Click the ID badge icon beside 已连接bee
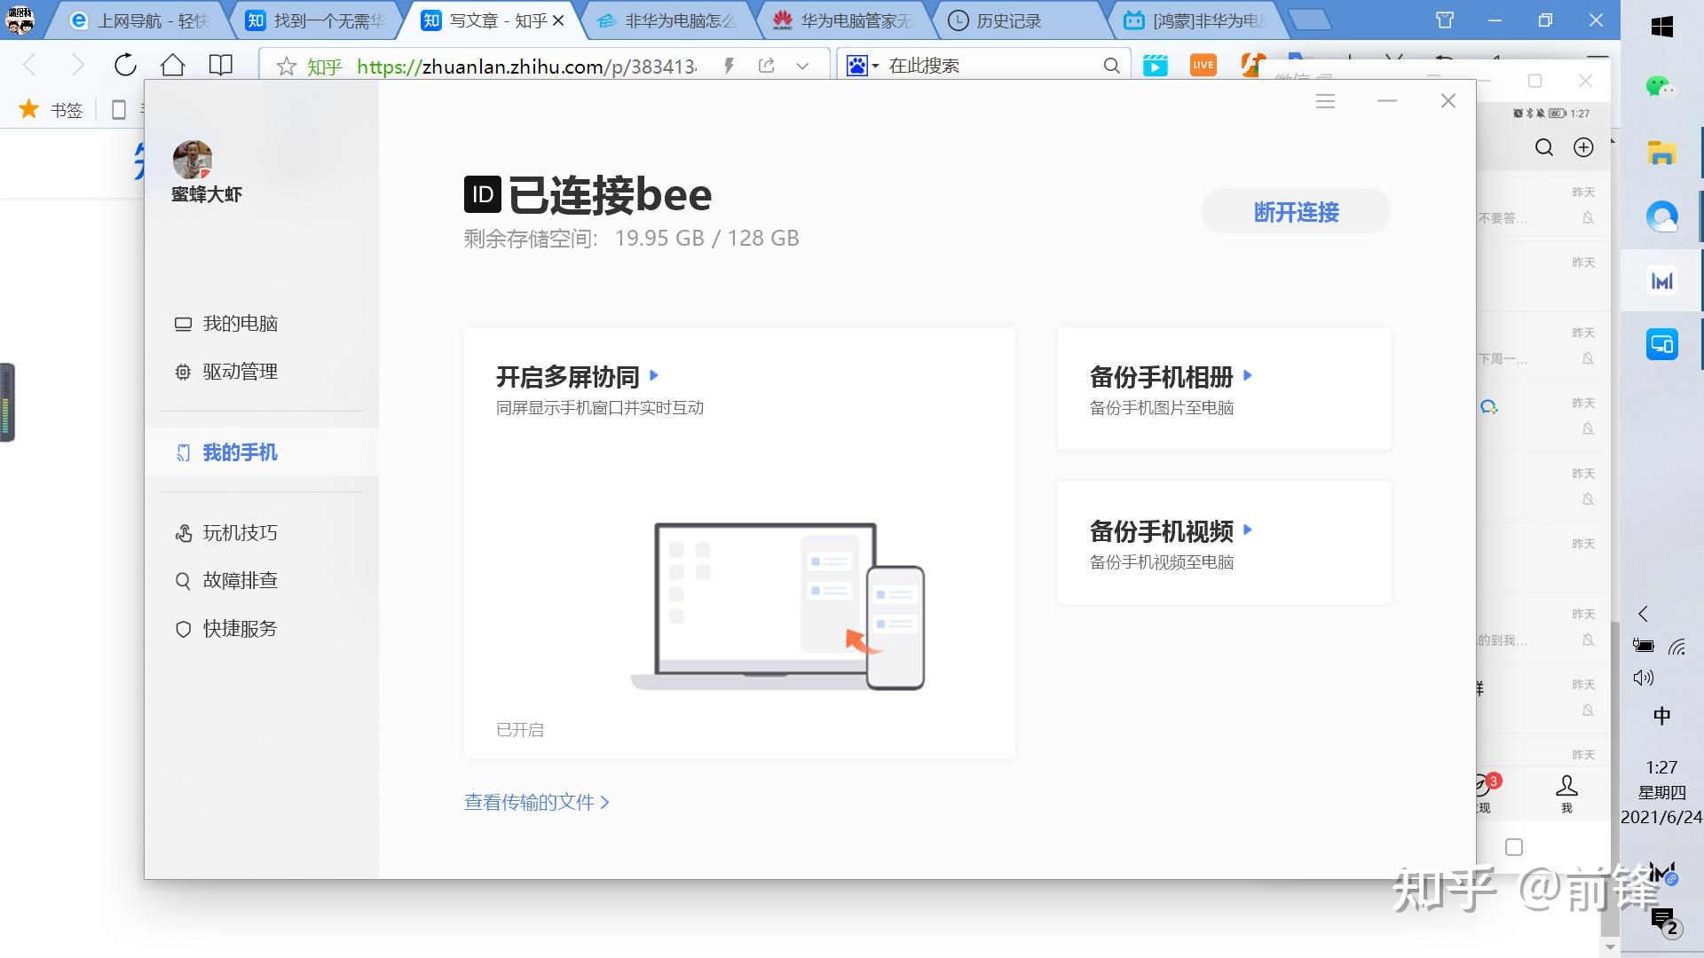The image size is (1704, 958). coord(483,194)
